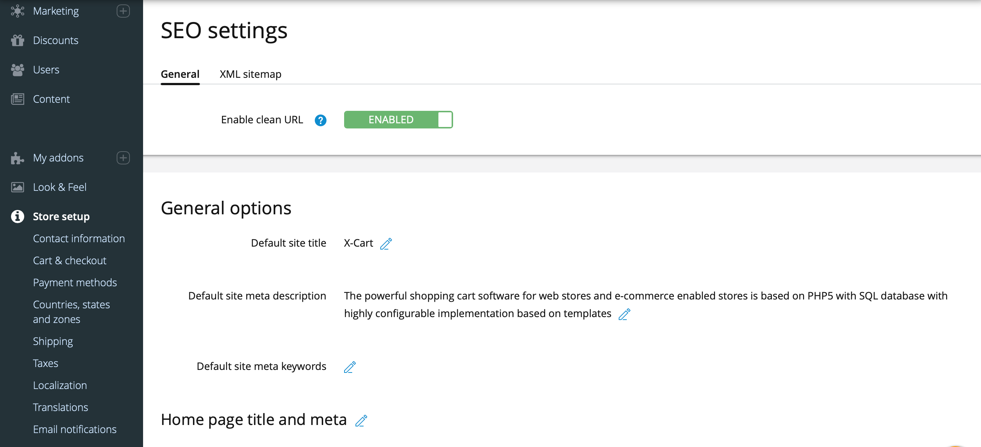Click the Look & Feel image icon
The width and height of the screenshot is (981, 447).
pos(18,187)
